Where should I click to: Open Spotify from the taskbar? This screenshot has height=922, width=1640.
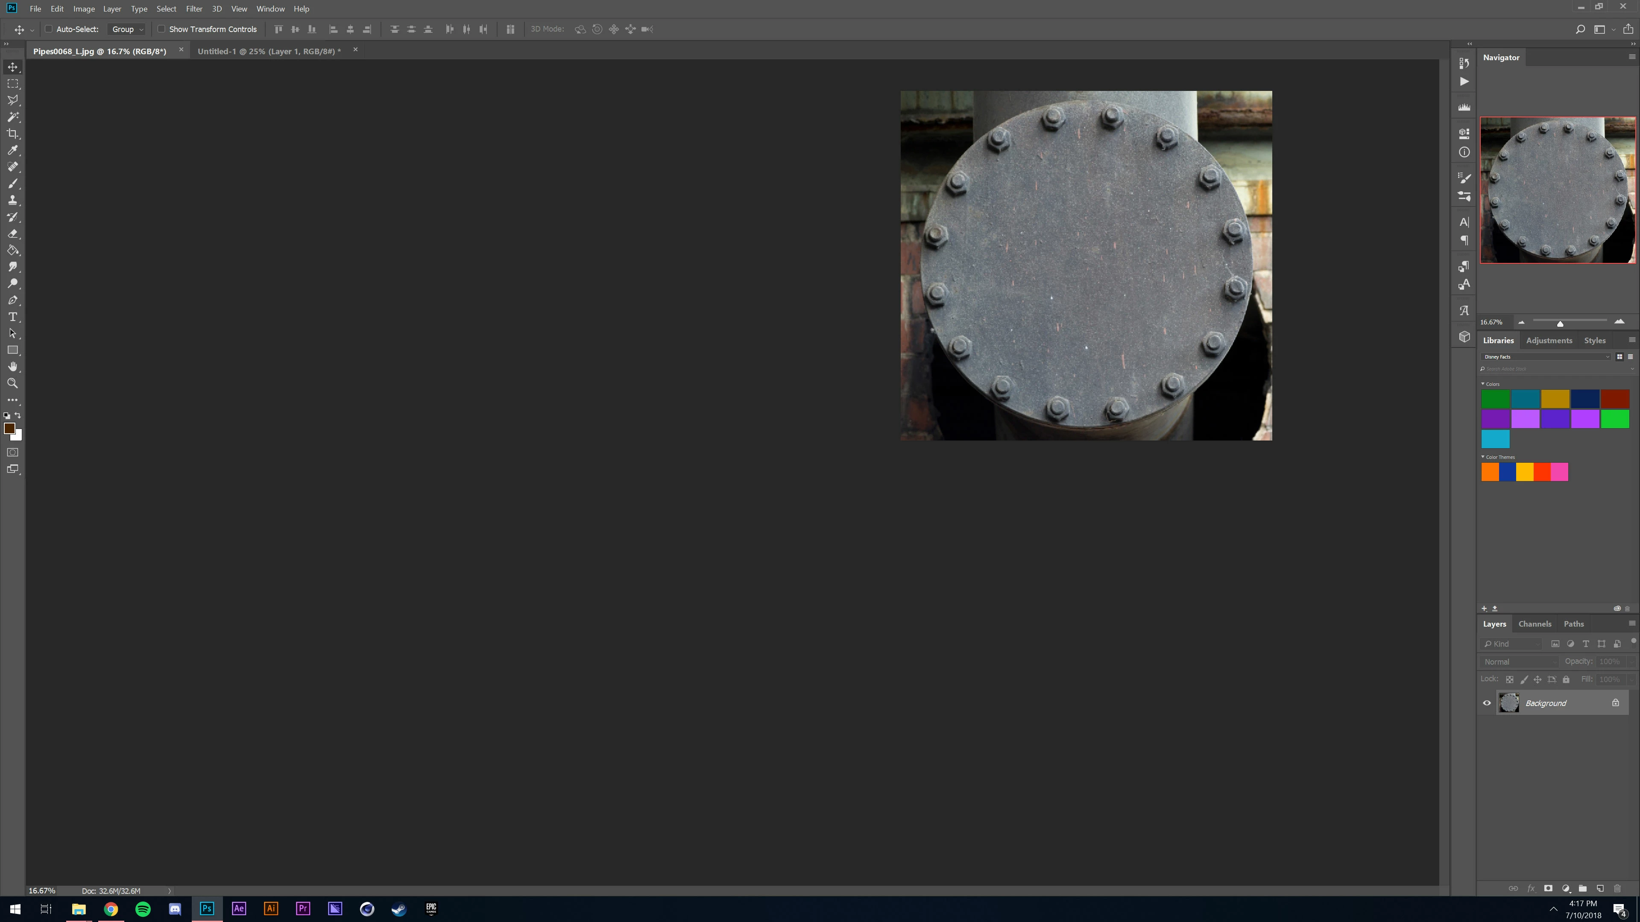tap(143, 909)
